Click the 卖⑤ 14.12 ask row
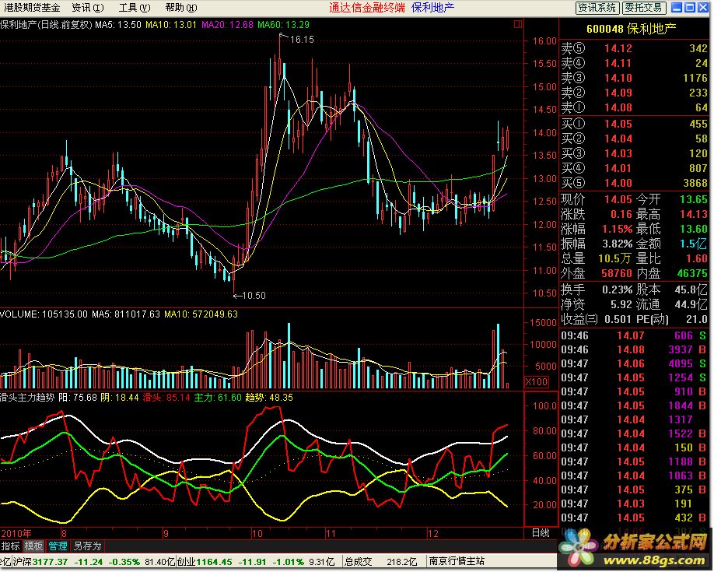The image size is (714, 572). click(634, 48)
